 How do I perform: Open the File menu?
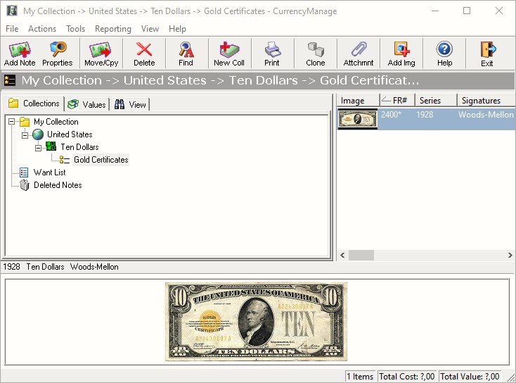[12, 29]
